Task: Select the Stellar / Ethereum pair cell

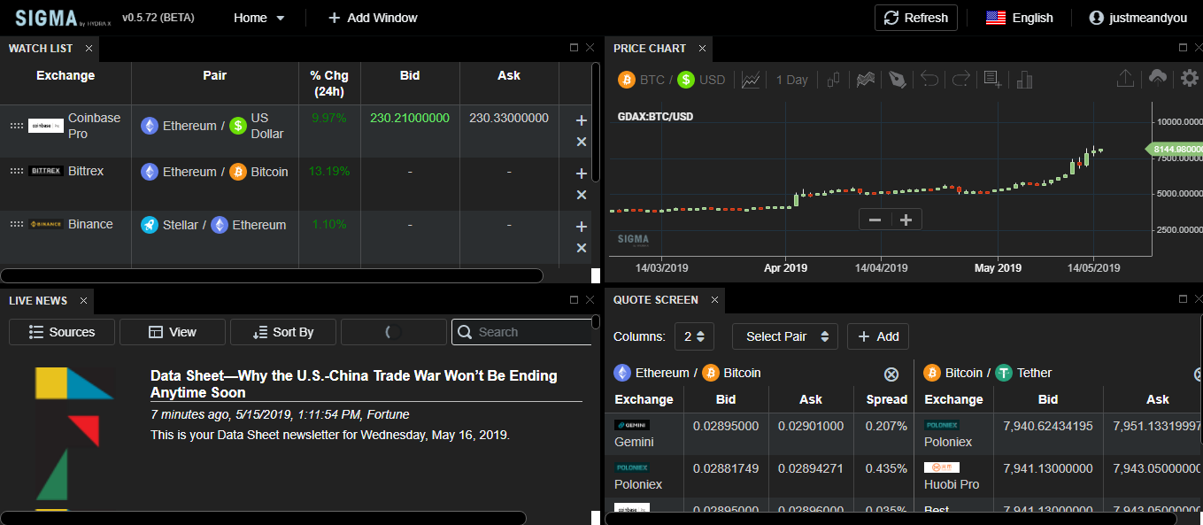Action: 214,225
